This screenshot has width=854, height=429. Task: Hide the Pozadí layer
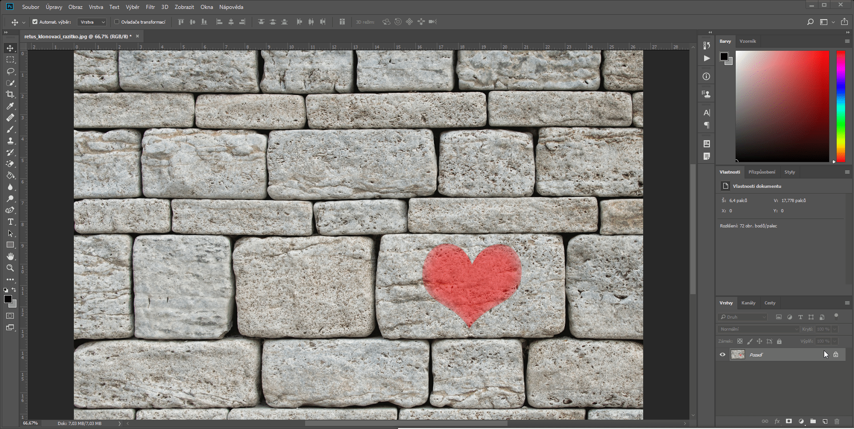click(x=723, y=354)
